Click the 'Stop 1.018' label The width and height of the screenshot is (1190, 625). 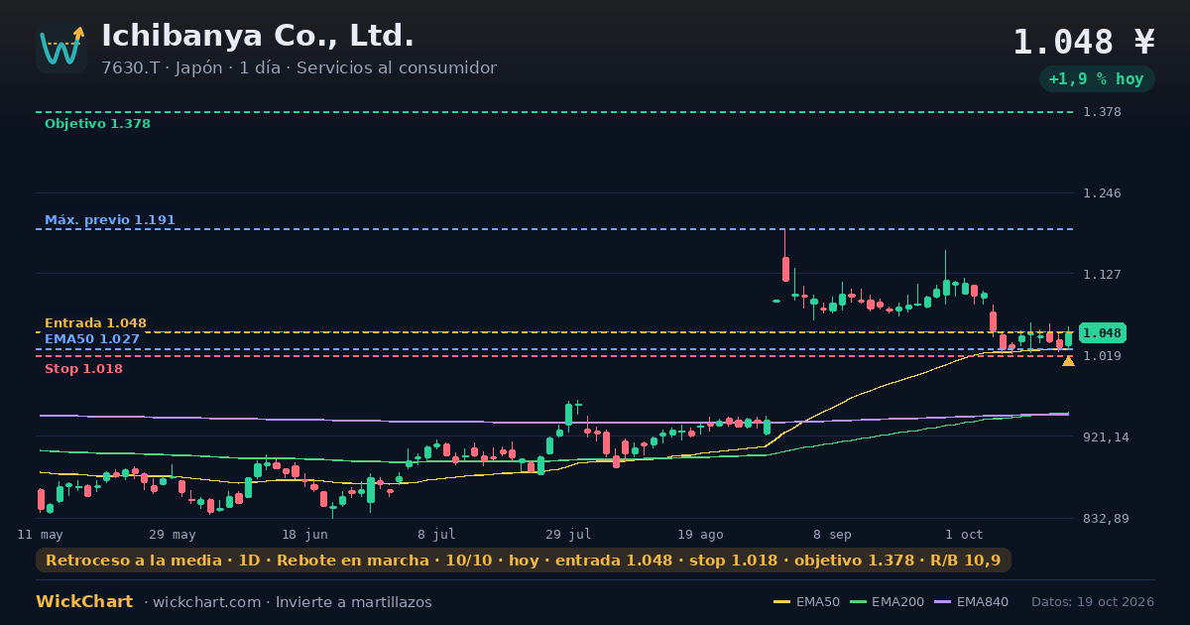tap(83, 369)
